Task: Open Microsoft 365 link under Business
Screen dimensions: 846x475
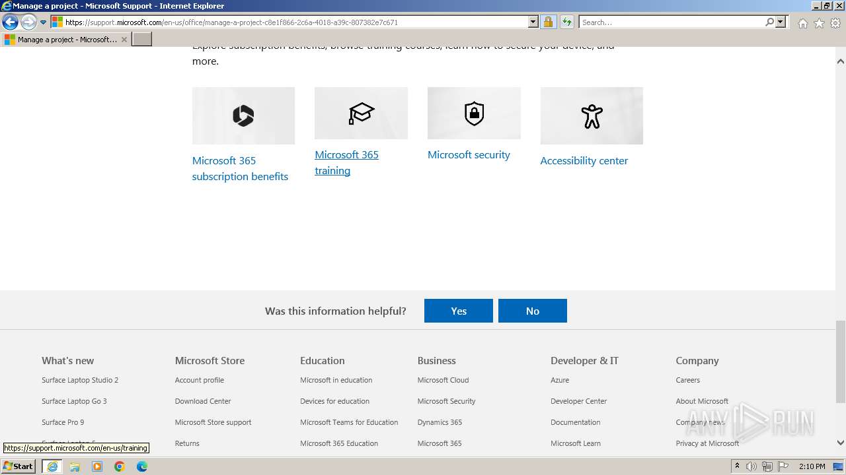Action: [440, 443]
